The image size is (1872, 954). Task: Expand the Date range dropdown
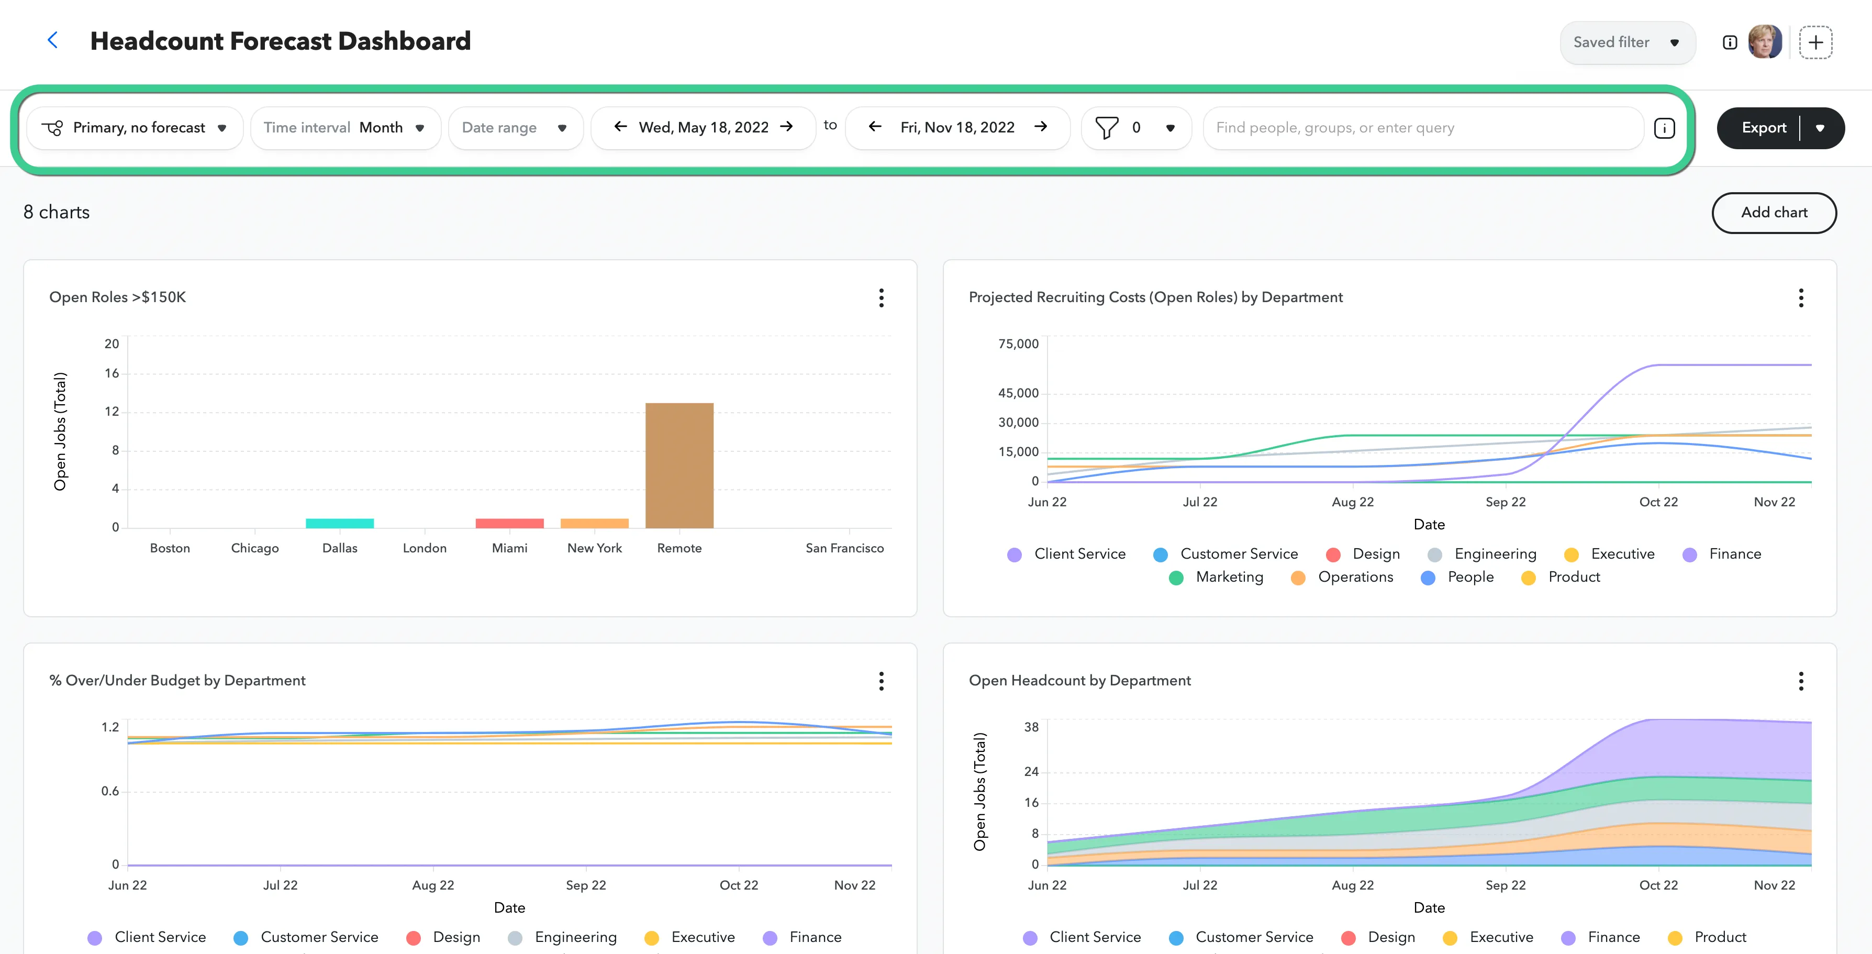[515, 128]
